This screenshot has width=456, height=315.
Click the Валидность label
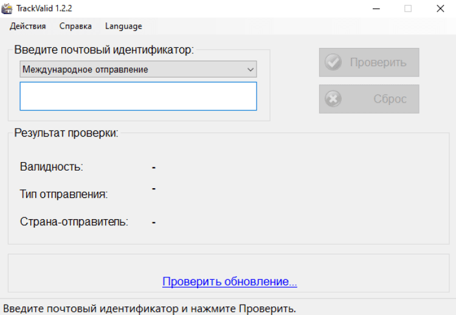point(51,166)
